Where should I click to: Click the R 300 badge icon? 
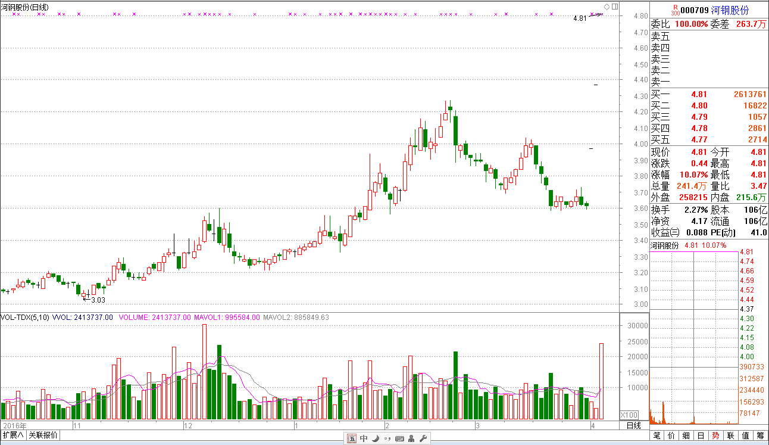pos(674,10)
